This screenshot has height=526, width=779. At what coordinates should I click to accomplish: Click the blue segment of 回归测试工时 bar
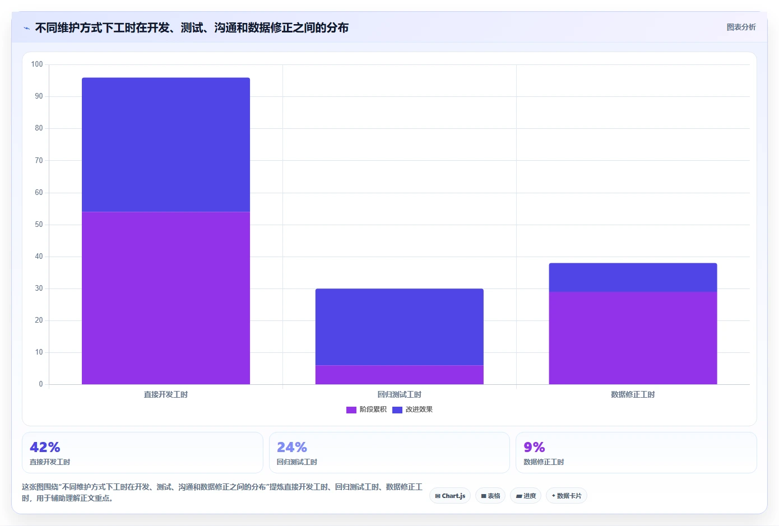click(399, 327)
